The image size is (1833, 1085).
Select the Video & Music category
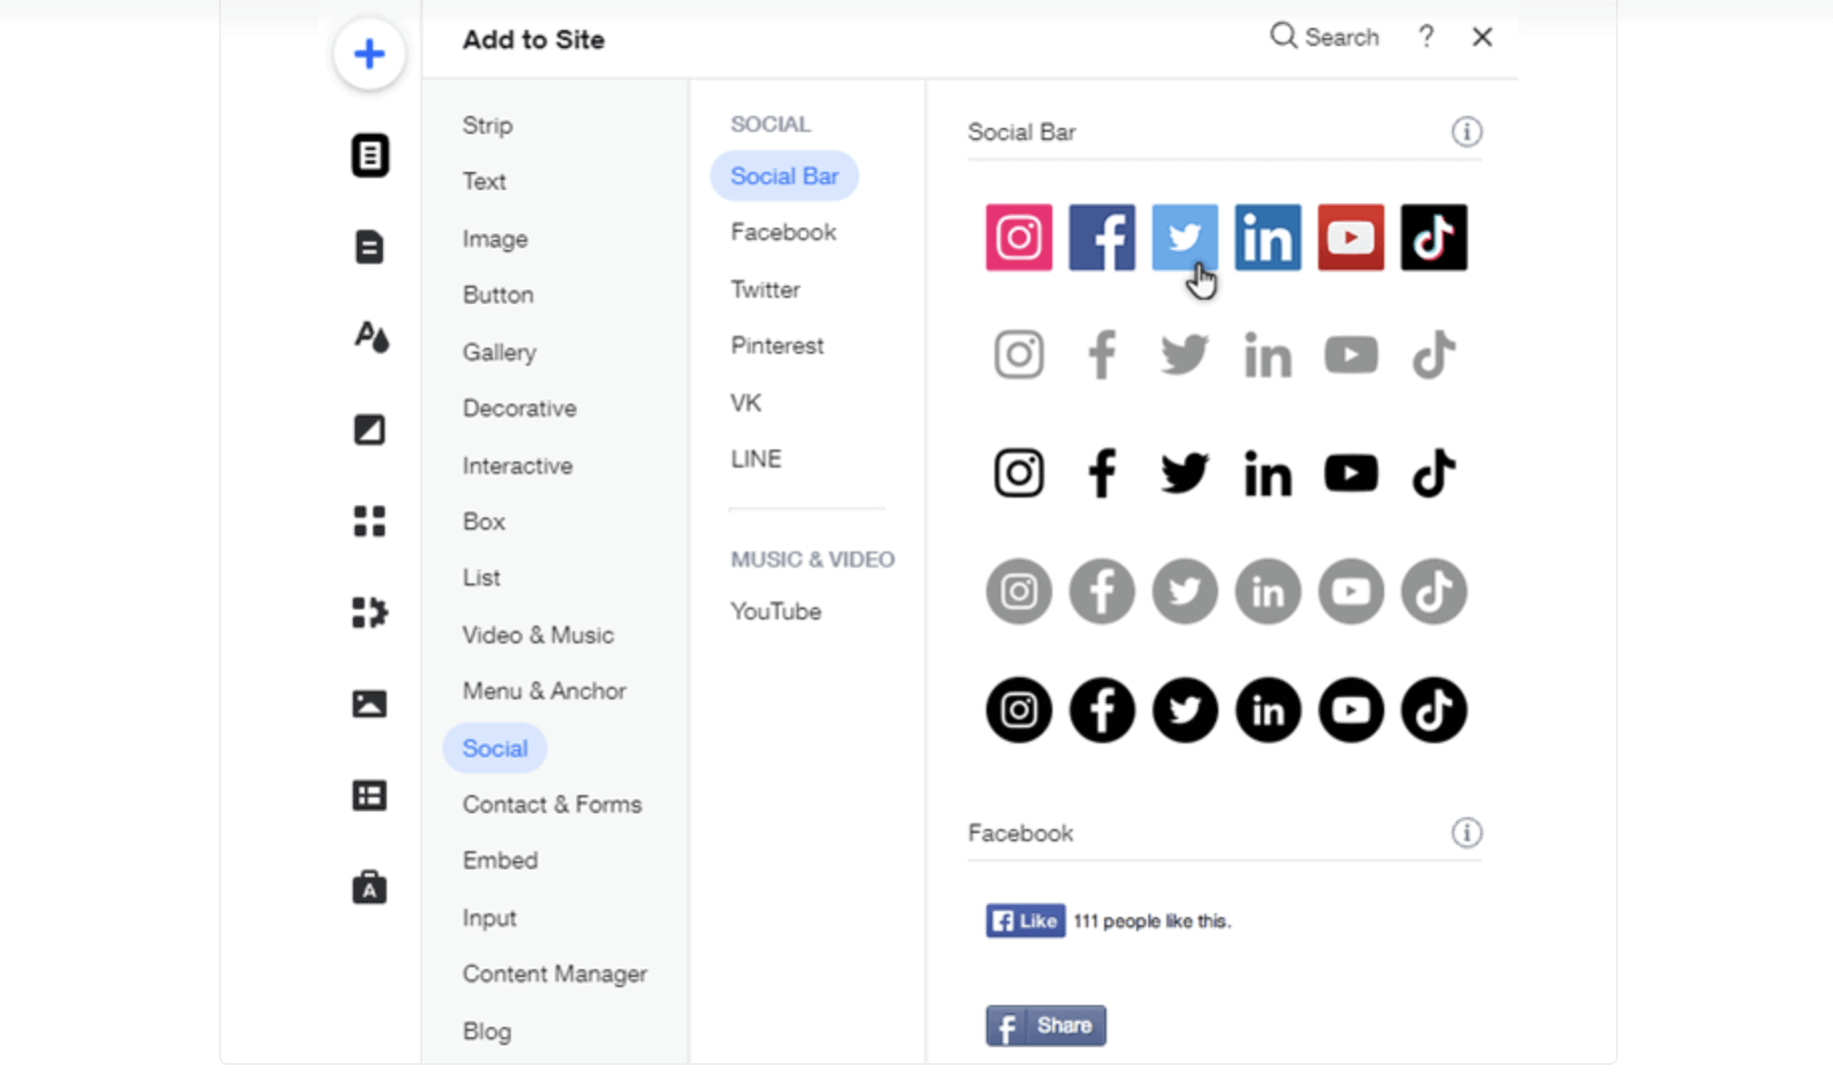click(538, 635)
